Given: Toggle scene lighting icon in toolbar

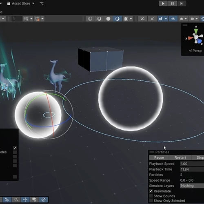Looking at the screenshot, I should coord(152,19).
